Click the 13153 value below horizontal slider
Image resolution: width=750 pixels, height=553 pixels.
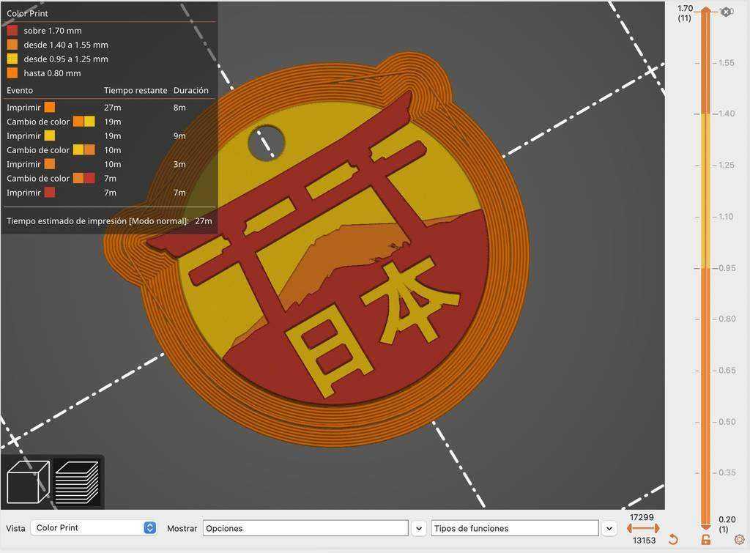pyautogui.click(x=644, y=540)
